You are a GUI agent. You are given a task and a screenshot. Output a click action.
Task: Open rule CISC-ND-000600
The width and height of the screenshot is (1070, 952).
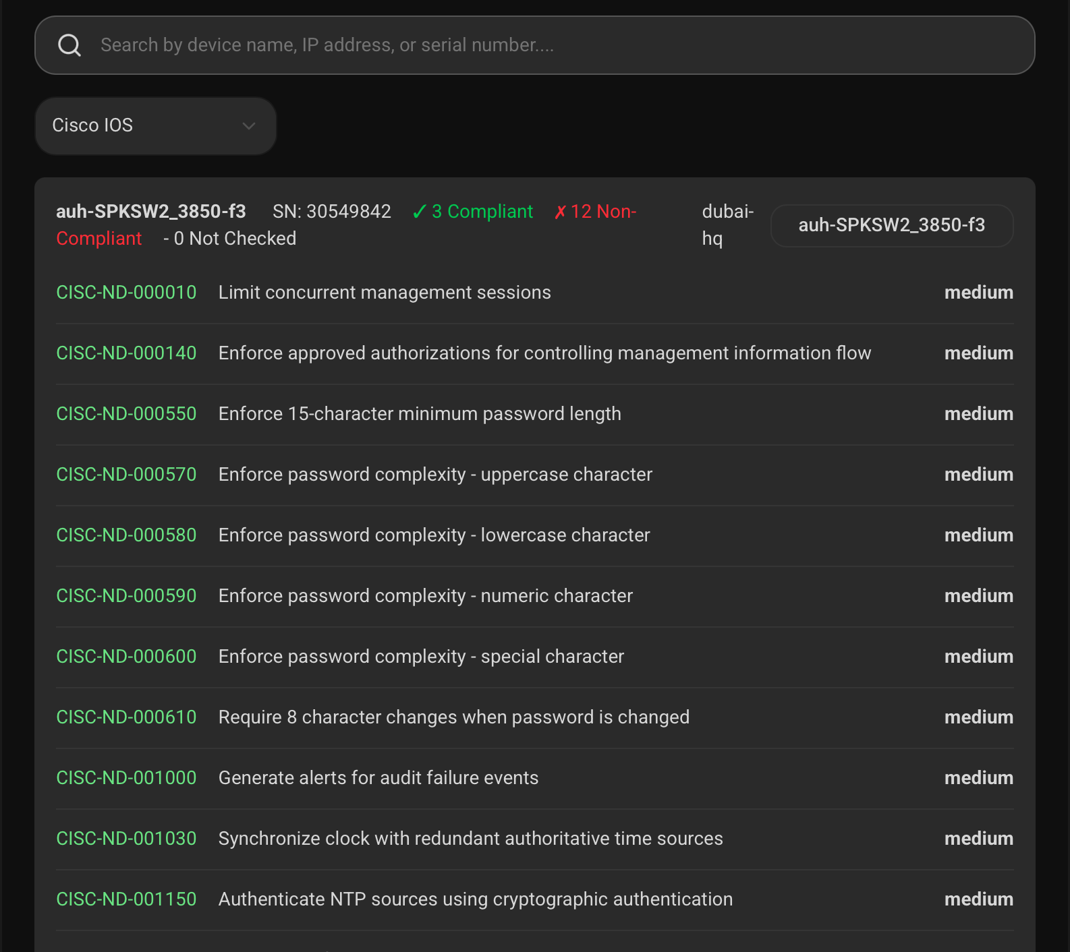point(126,657)
